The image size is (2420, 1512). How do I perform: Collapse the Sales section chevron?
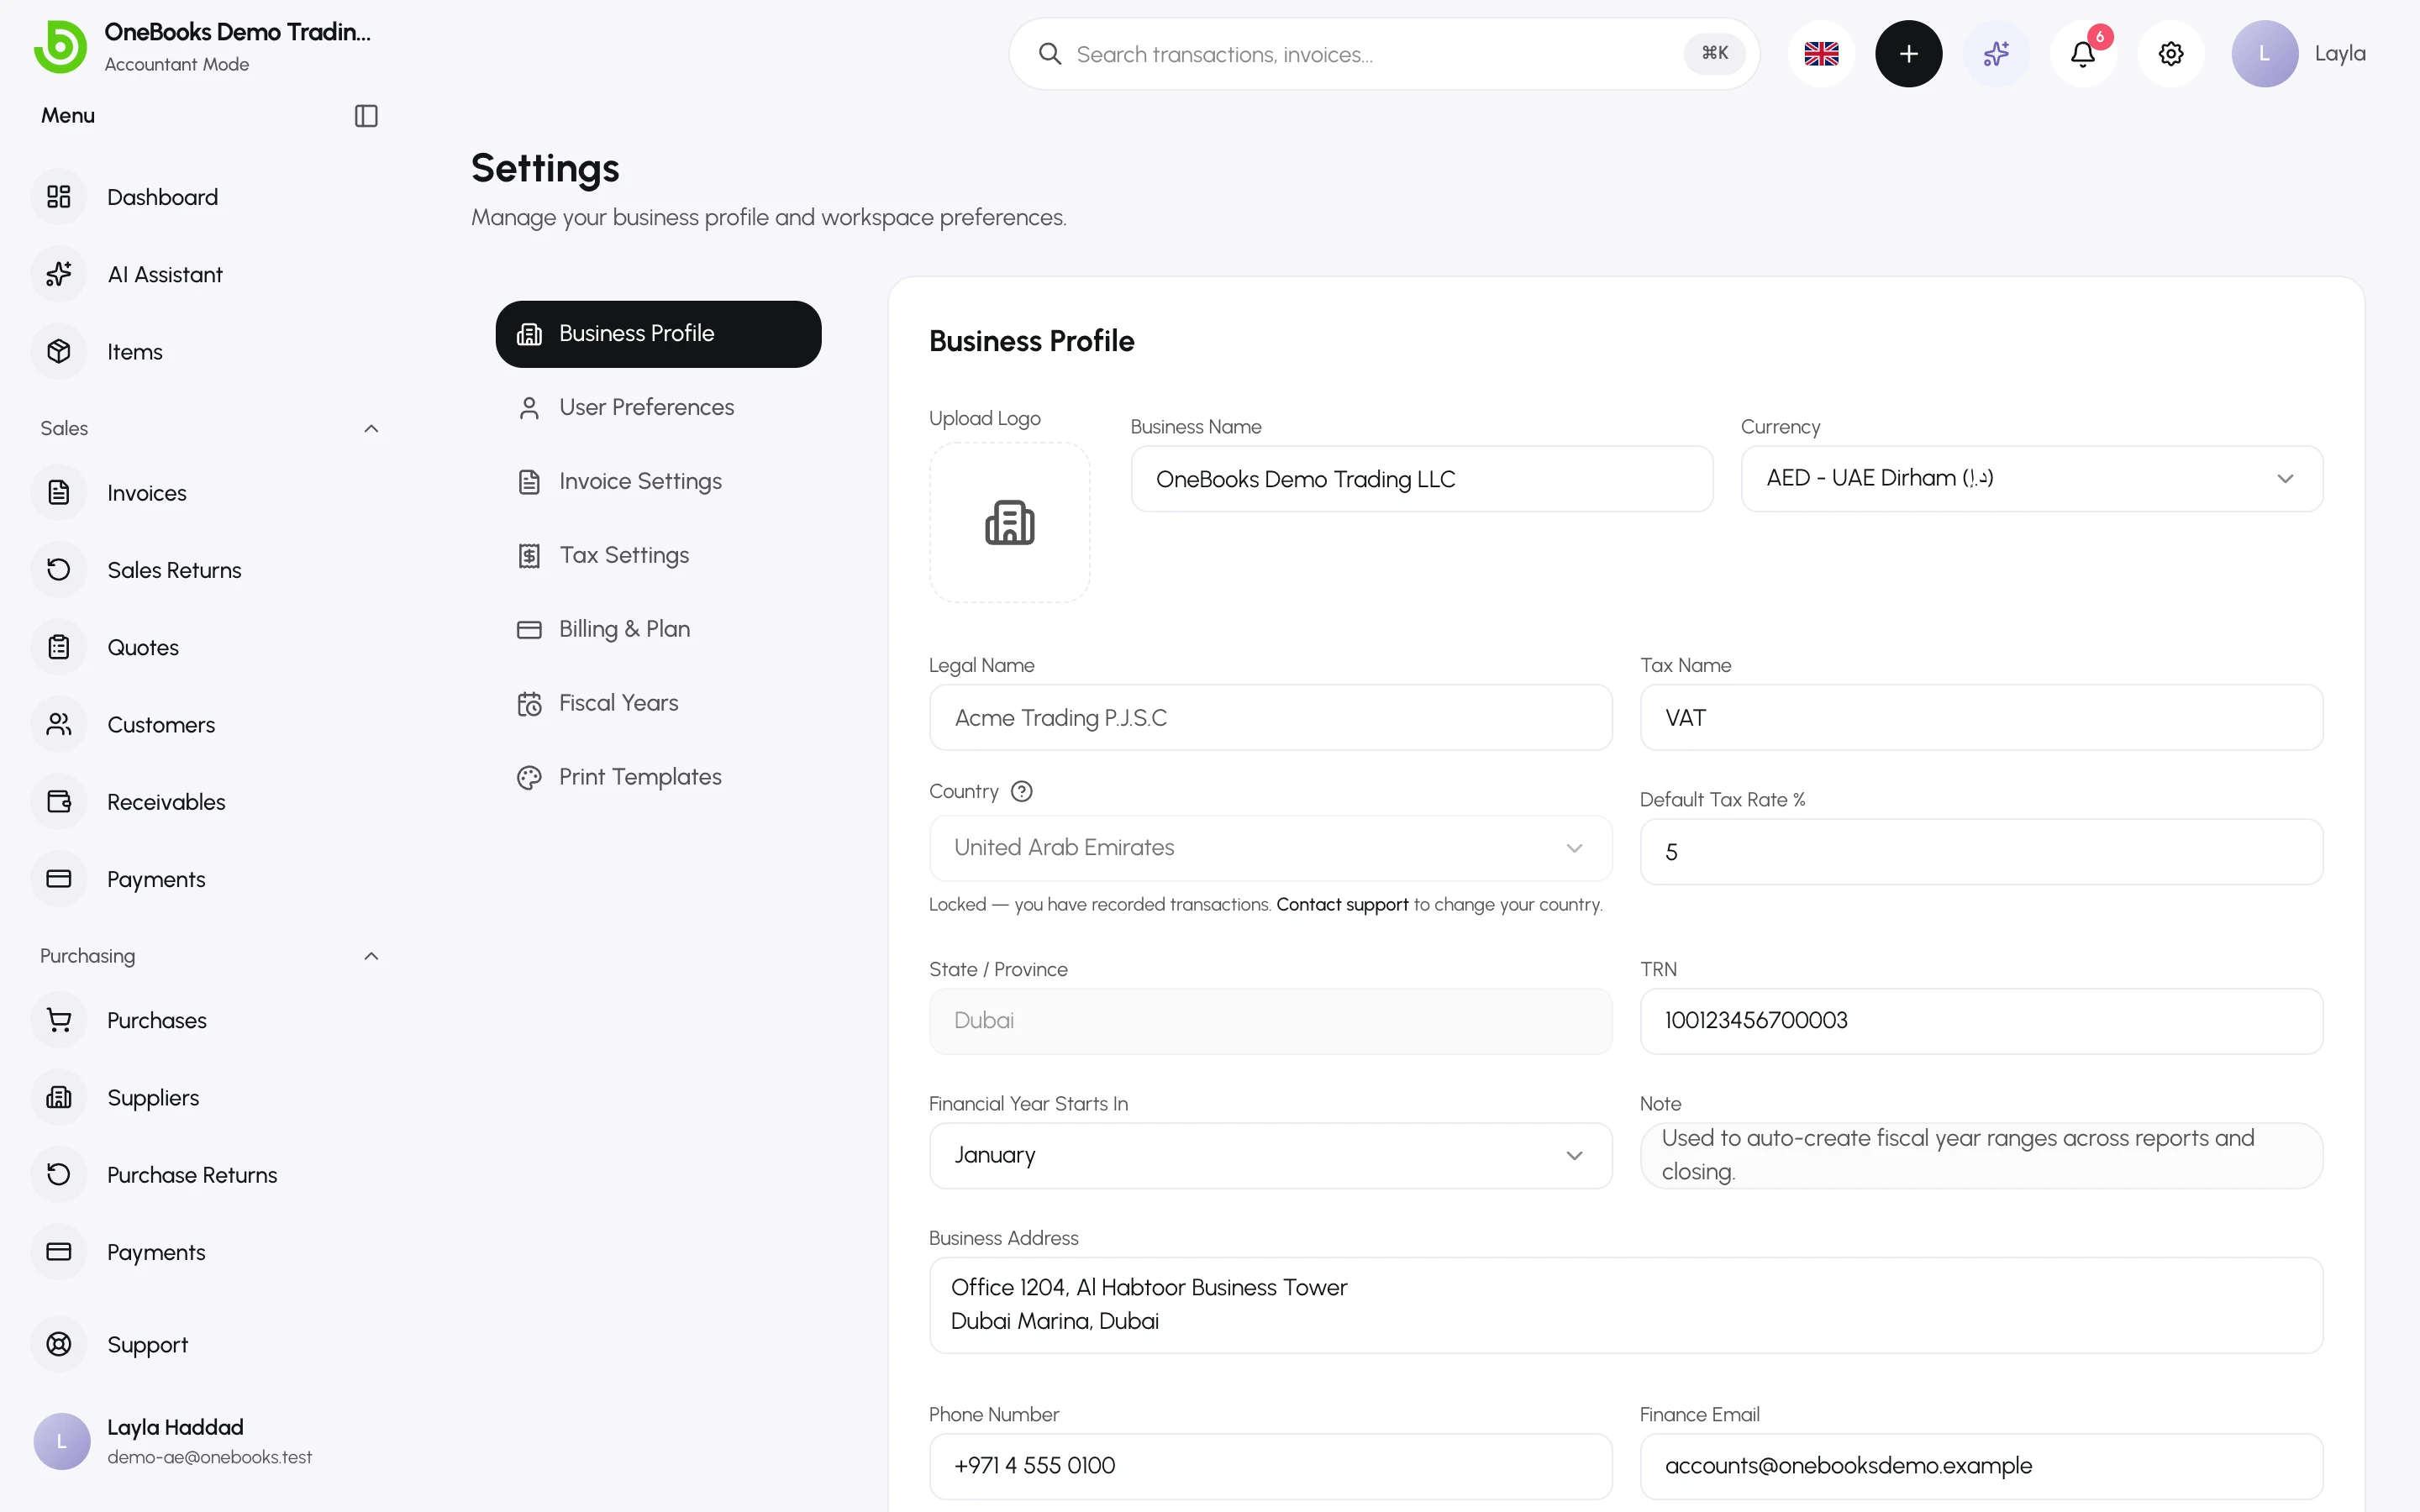(x=371, y=428)
